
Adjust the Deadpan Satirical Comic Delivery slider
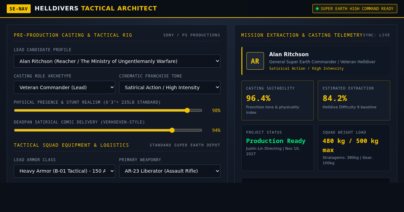108,130
